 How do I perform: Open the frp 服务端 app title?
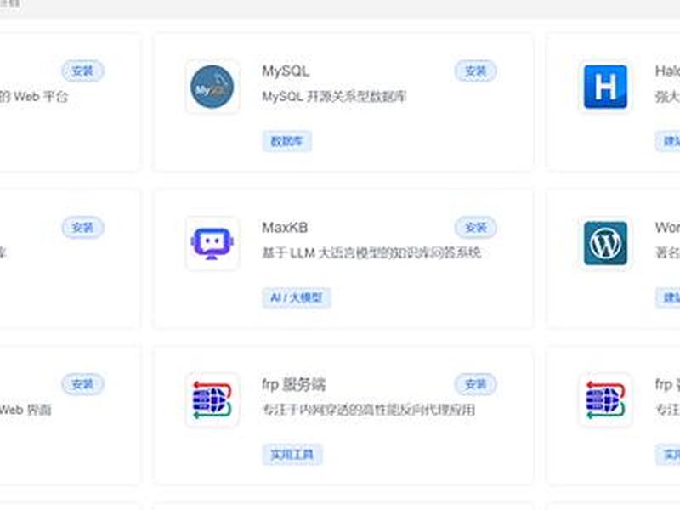click(x=293, y=384)
